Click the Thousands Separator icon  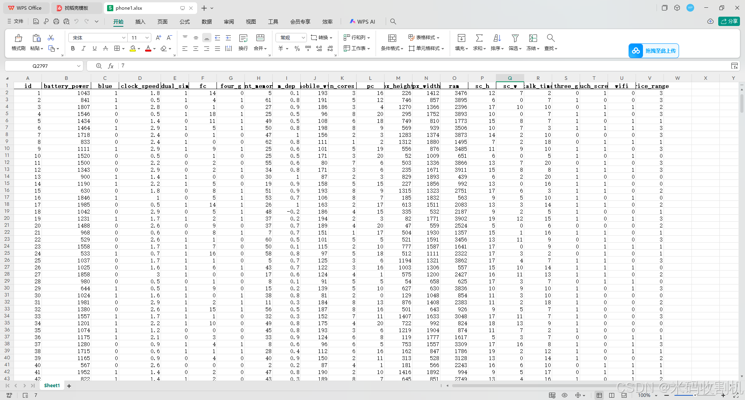click(x=308, y=48)
